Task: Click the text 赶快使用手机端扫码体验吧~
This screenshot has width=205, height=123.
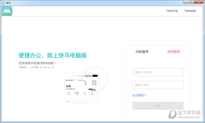Action: pos(38,63)
